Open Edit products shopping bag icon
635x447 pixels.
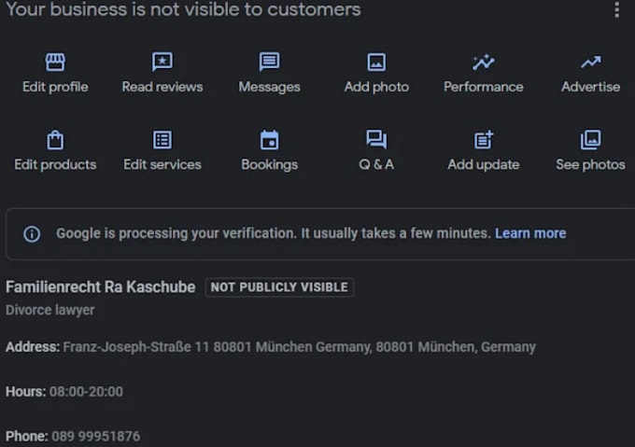pos(55,140)
